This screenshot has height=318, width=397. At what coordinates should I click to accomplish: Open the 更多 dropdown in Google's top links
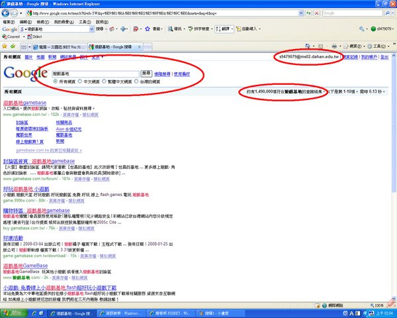click(x=97, y=57)
